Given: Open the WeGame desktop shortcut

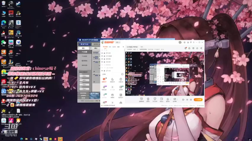Looking at the screenshot, I should 18,13.
